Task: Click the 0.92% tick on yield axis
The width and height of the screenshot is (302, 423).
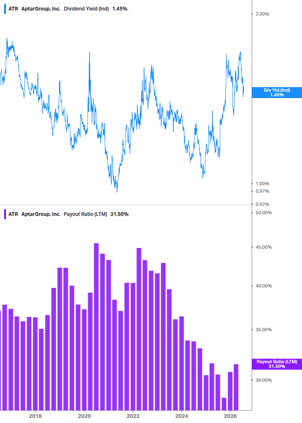Action: pos(262,204)
